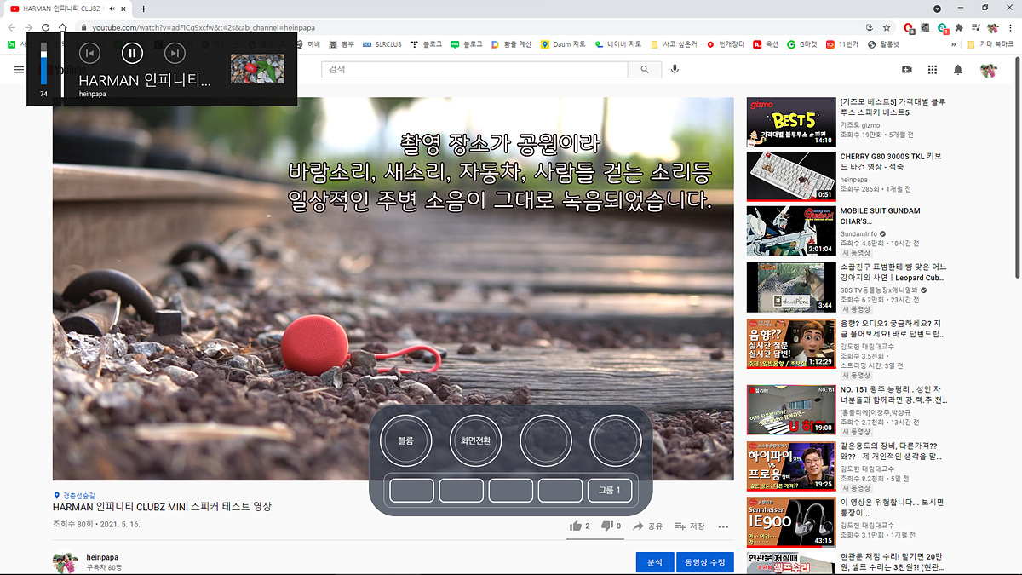This screenshot has height=575, width=1022.
Task: Click the 동영상 수정 button
Action: coord(705,563)
